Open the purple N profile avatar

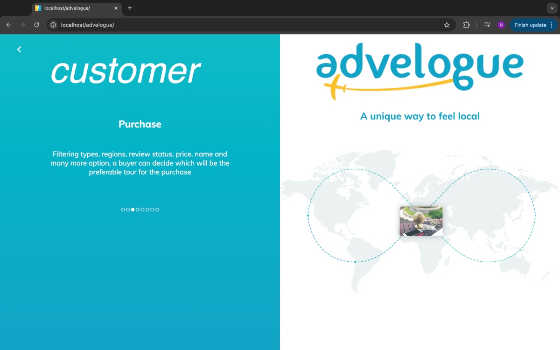click(x=501, y=25)
